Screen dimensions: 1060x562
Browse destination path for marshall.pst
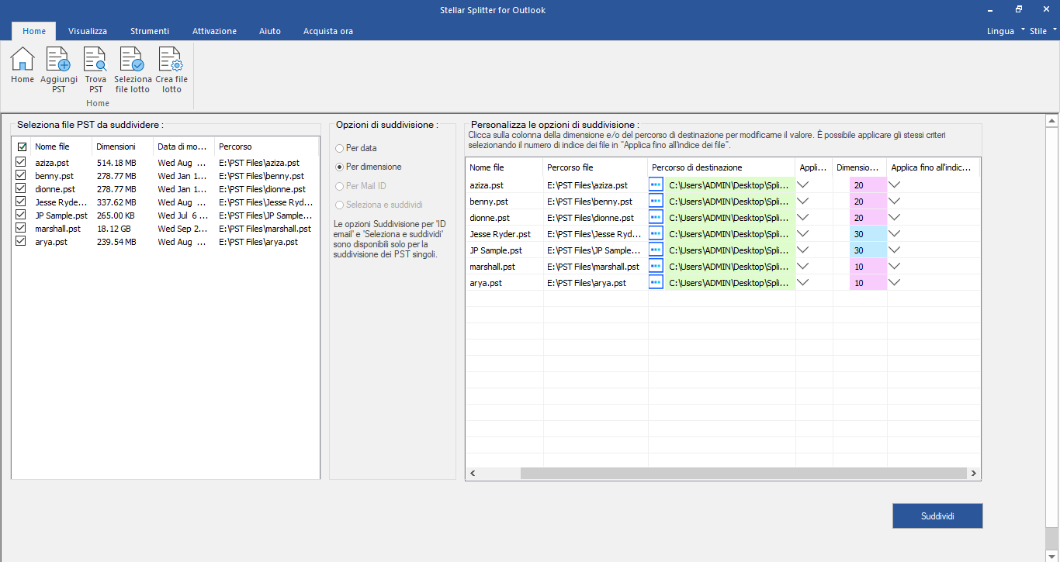point(656,266)
